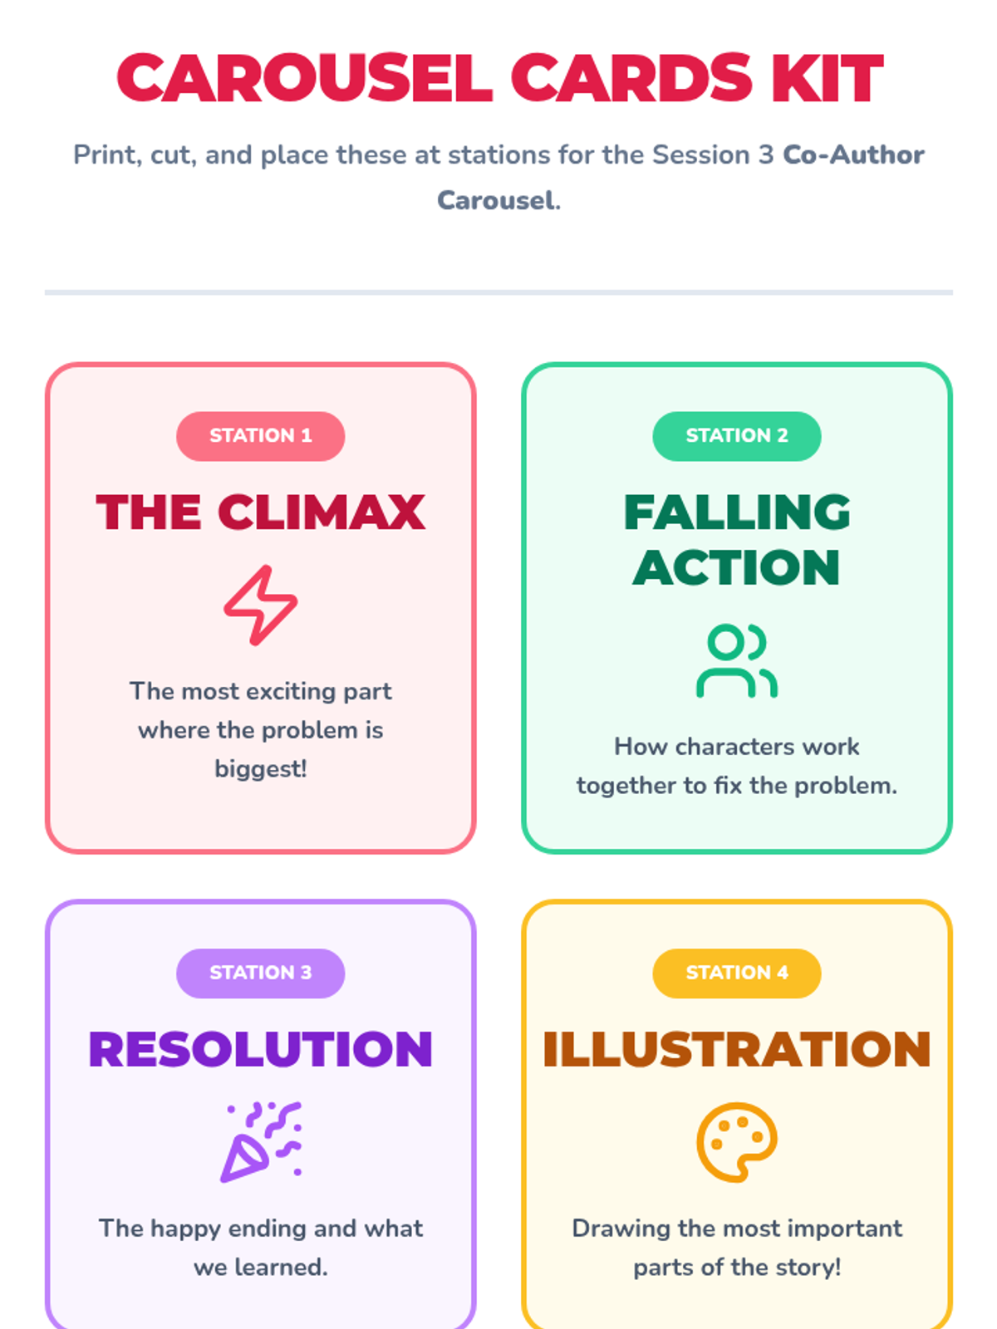Select the Station 3 badge
997x1329 pixels.
[x=260, y=973]
